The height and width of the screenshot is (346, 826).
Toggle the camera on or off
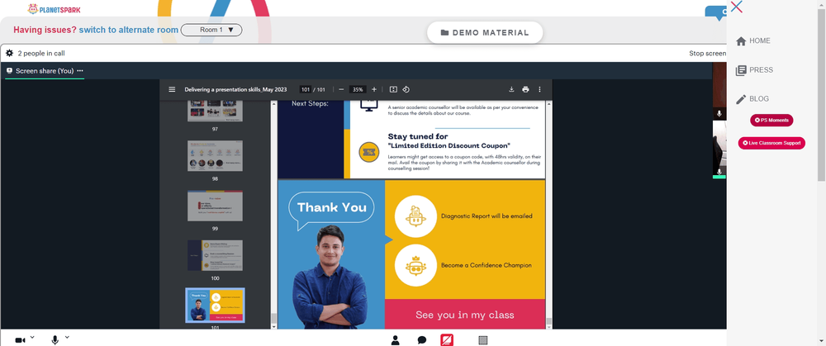coord(20,341)
